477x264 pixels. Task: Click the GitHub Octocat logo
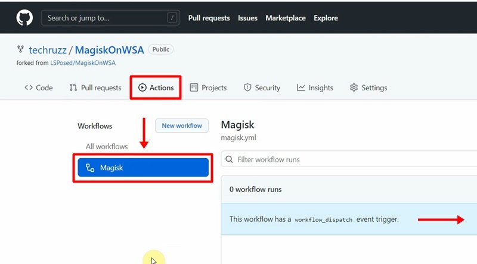pos(24,18)
